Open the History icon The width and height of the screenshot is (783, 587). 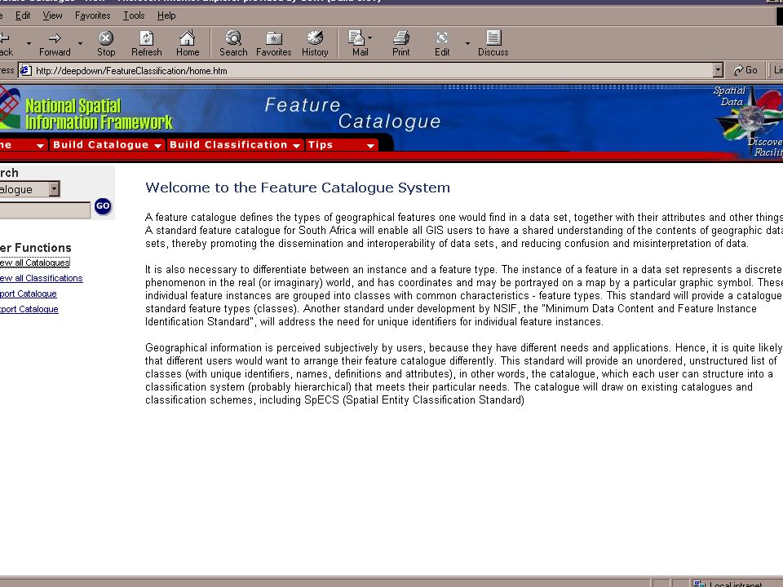(315, 38)
